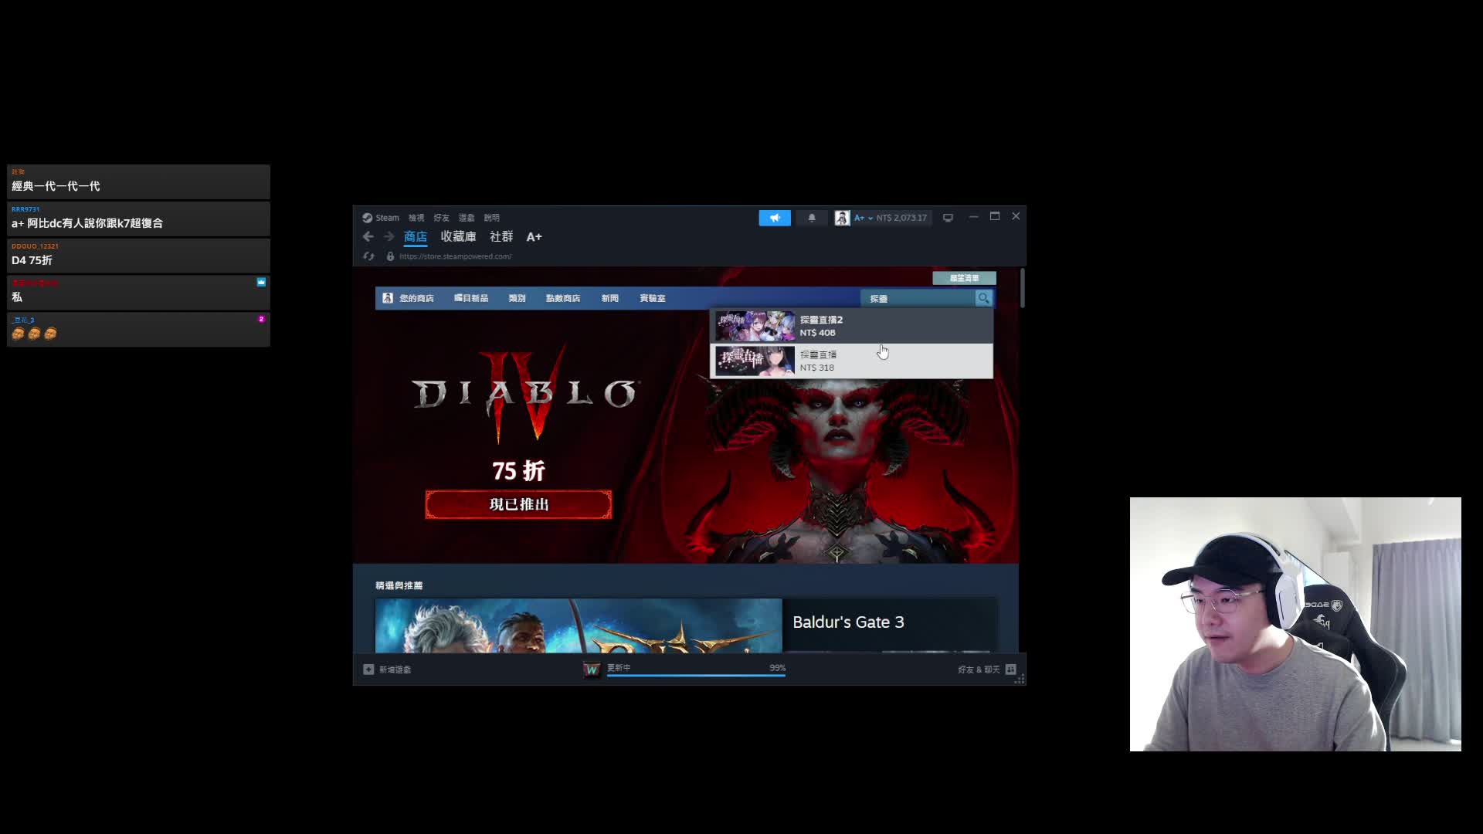Switch to the 社群 (Community) tab
Image resolution: width=1483 pixels, height=834 pixels.
pos(501,237)
